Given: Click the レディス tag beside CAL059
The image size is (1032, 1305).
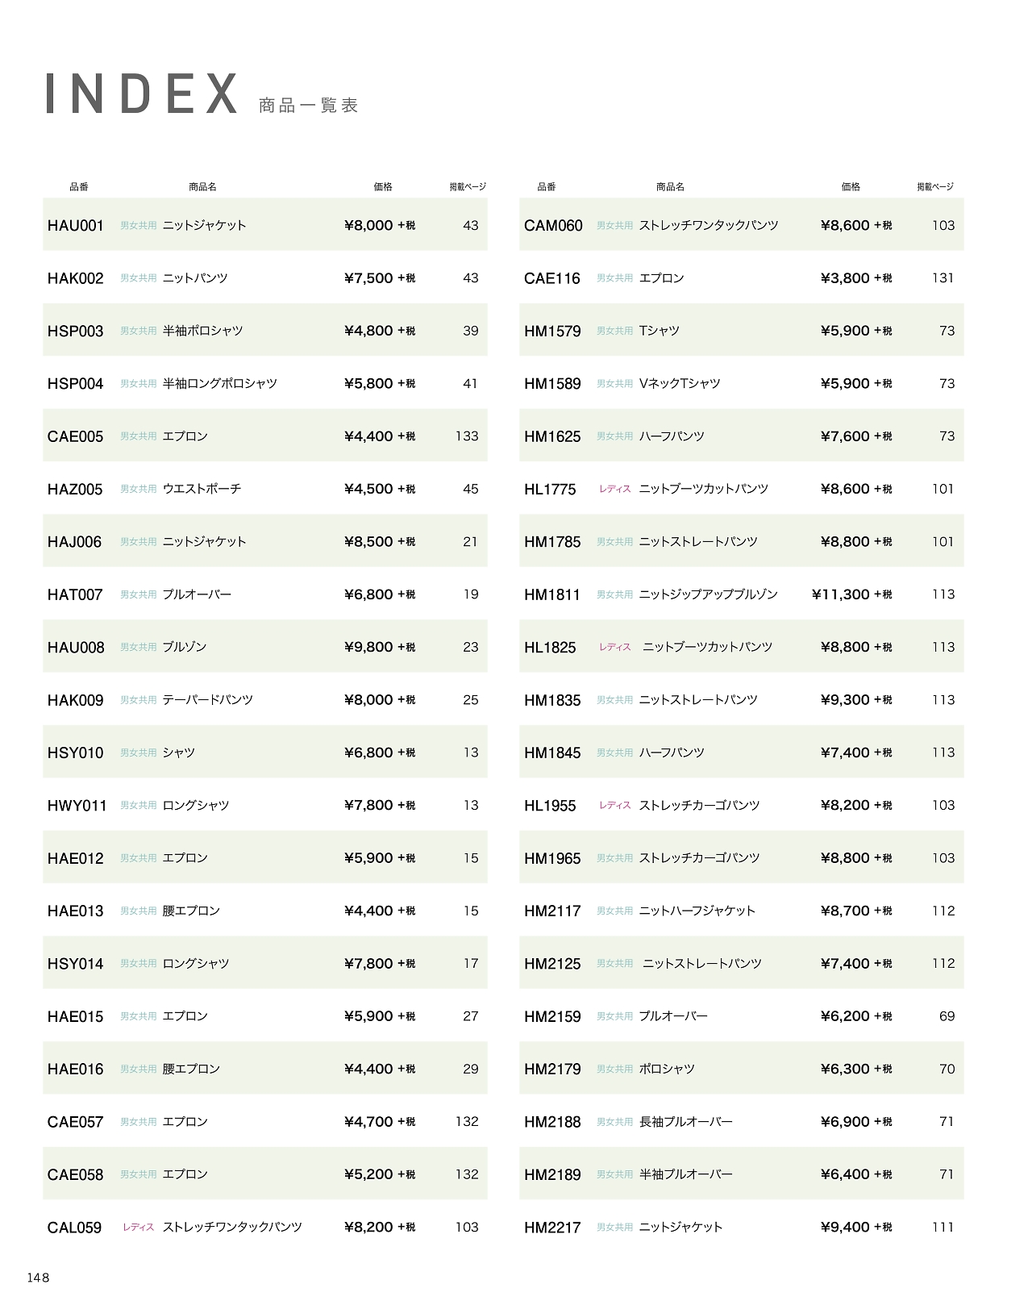Looking at the screenshot, I should [x=138, y=1228].
